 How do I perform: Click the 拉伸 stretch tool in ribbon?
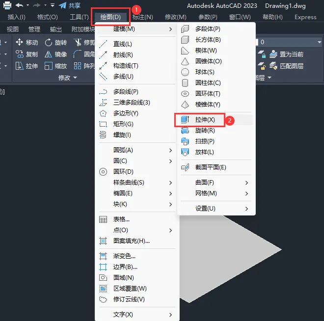point(27,66)
